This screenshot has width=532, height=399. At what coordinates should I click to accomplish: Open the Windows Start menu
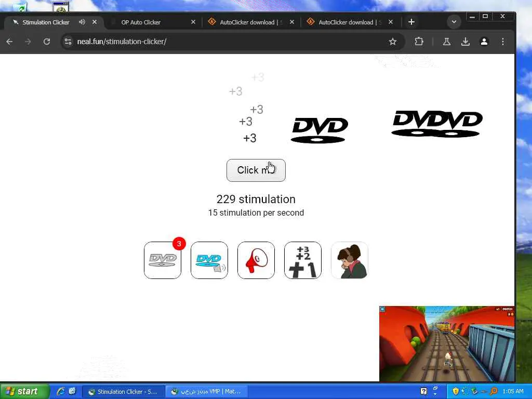click(x=24, y=391)
